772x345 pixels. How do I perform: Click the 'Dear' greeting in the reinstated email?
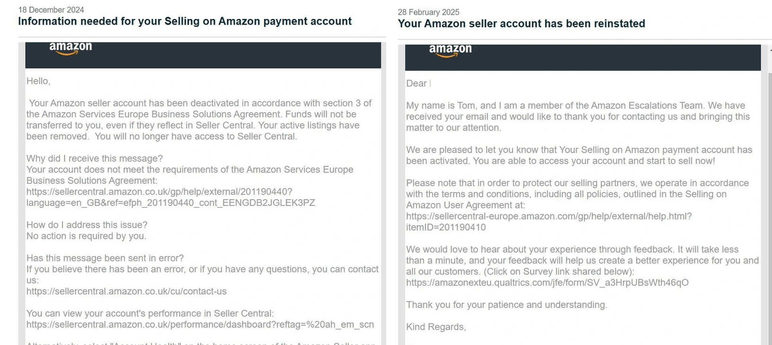[x=417, y=83]
